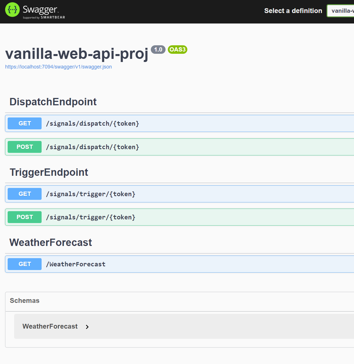Click GET badge for /signals/dispatch/{token}

point(25,123)
